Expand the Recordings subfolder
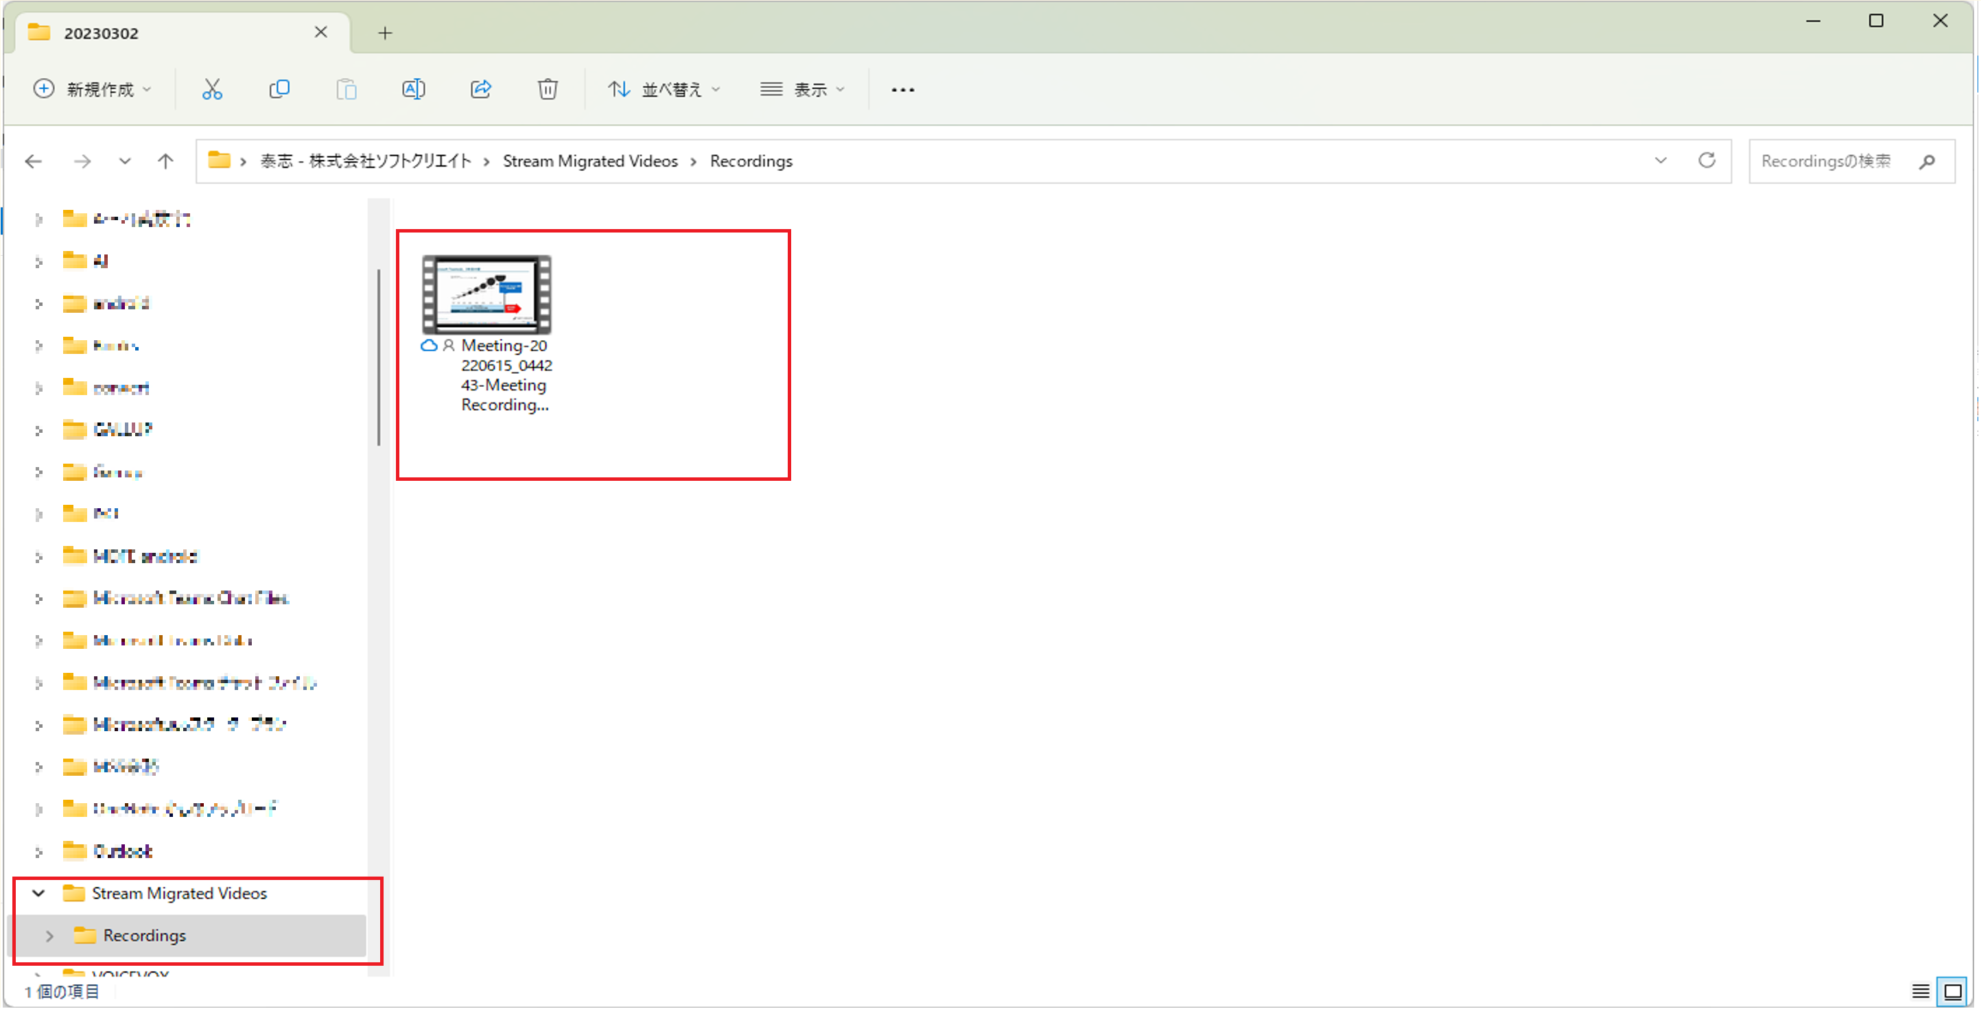 pos(49,935)
